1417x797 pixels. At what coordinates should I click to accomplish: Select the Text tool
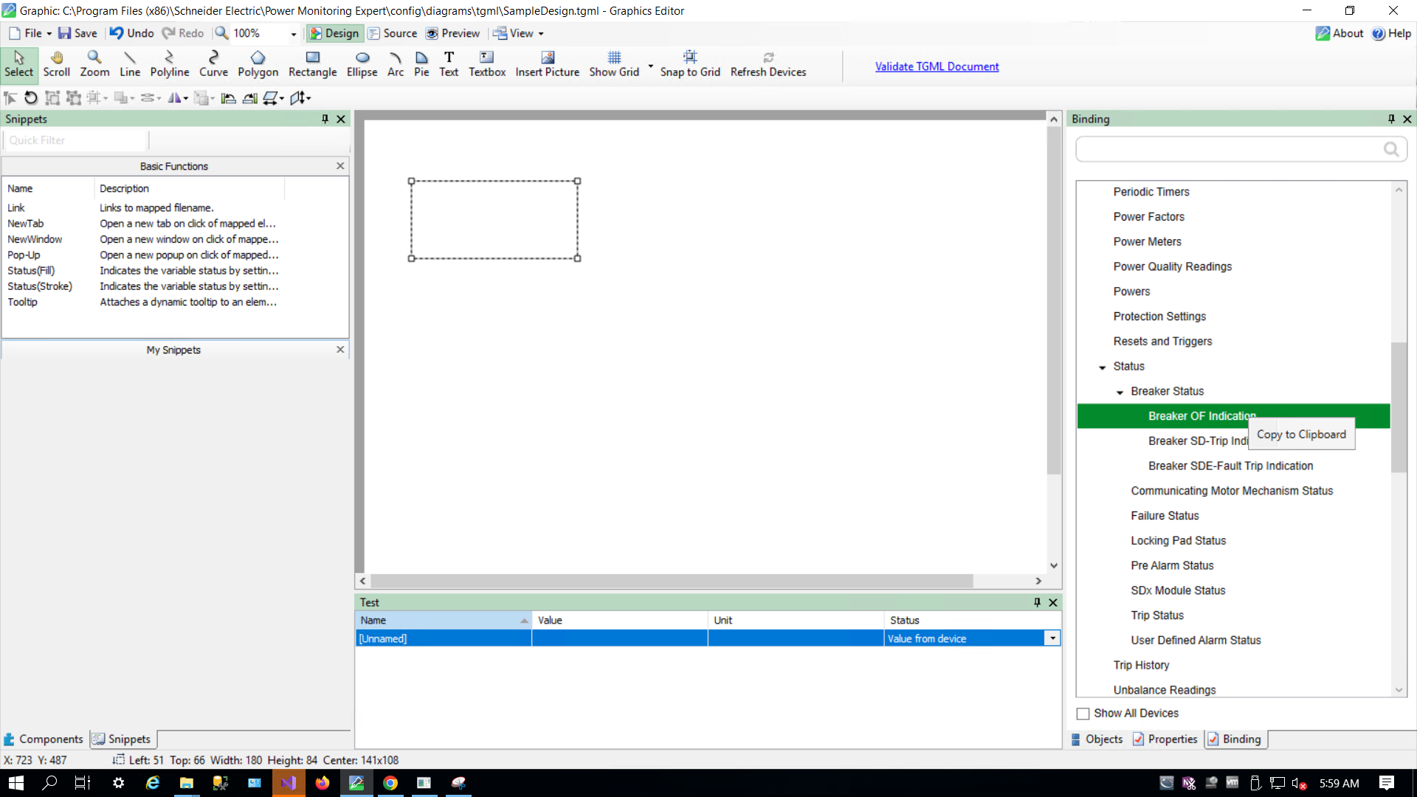pyautogui.click(x=449, y=64)
